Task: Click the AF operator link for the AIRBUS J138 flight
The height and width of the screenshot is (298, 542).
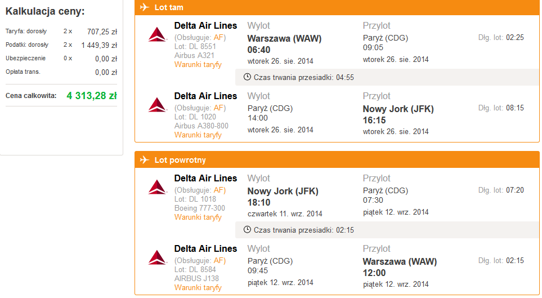Action: (x=218, y=261)
